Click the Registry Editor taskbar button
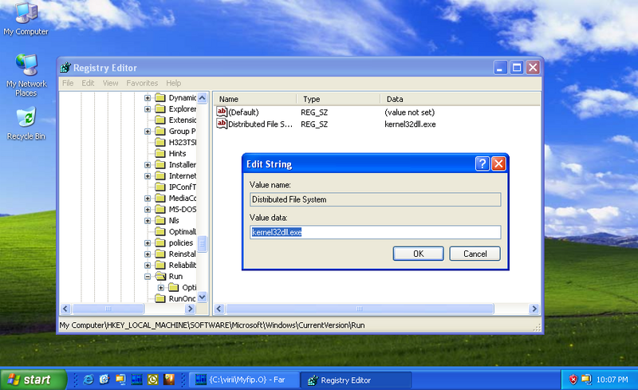The width and height of the screenshot is (638, 390). tap(356, 380)
